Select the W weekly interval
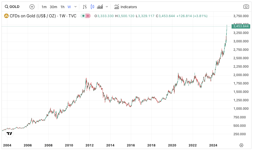Viewport: 253px width, 151px height. click(x=69, y=7)
